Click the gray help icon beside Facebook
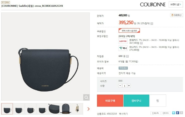The width and height of the screenshot is (185, 117). [x=181, y=113]
